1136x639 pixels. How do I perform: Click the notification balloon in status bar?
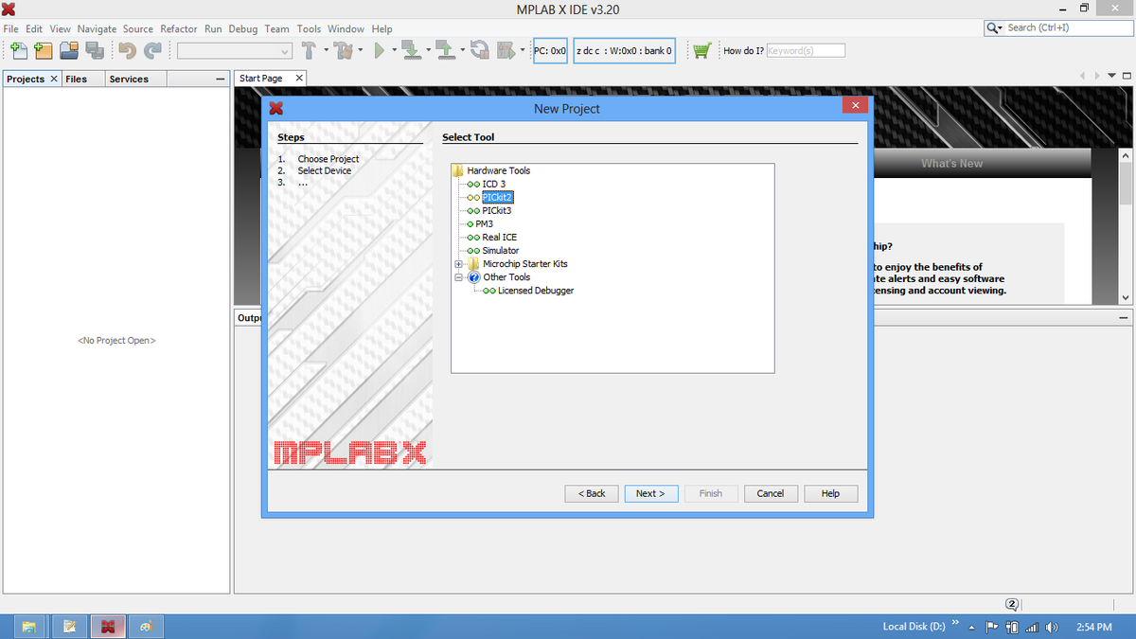point(1012,604)
